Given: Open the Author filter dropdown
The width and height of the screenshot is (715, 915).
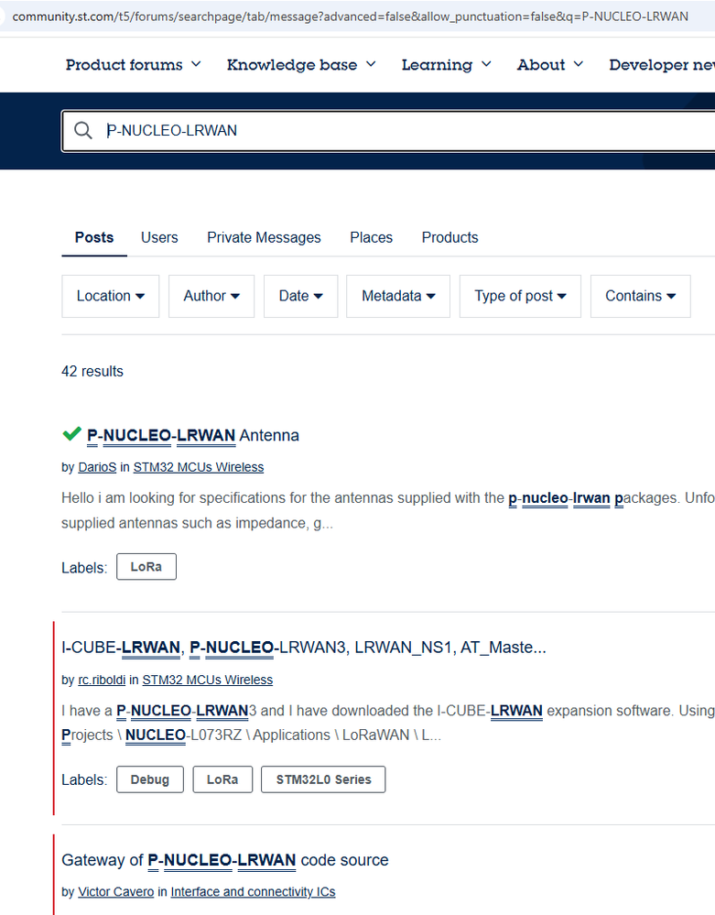Looking at the screenshot, I should (211, 296).
